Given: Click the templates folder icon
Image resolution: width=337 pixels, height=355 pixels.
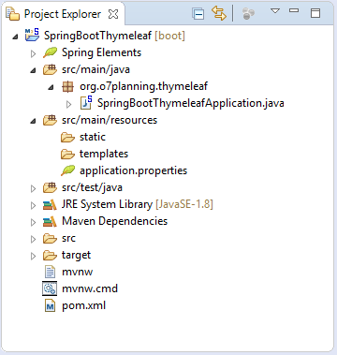Looking at the screenshot, I should click(x=67, y=154).
